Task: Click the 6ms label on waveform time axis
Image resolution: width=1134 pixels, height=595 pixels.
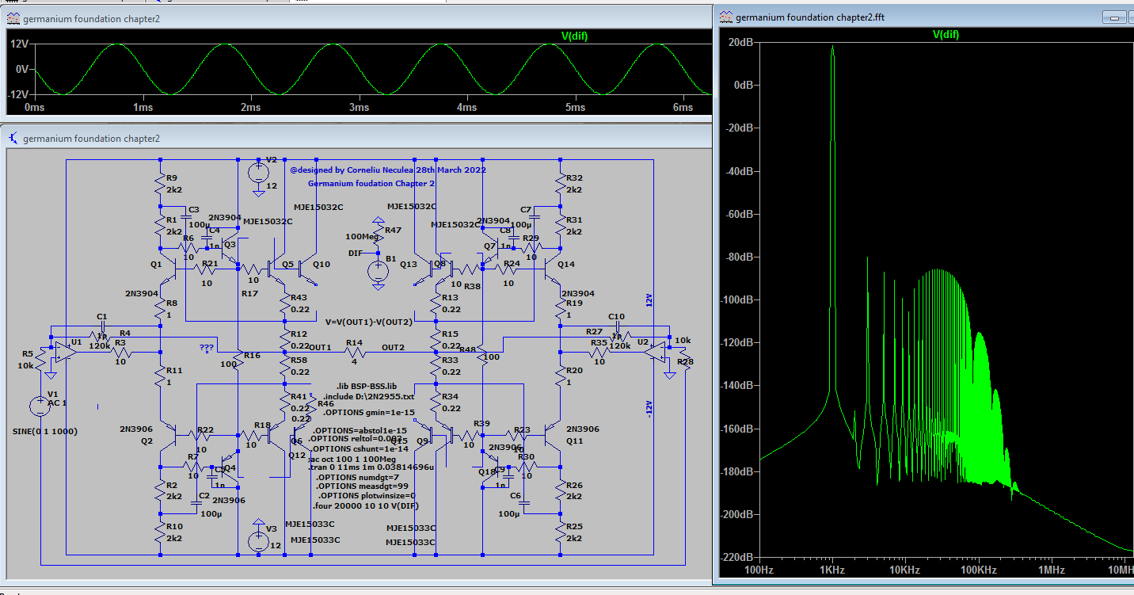Action: tap(683, 108)
